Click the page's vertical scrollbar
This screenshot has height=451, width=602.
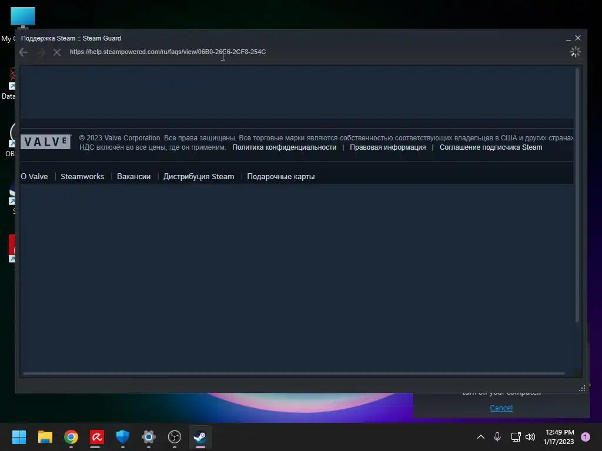(577, 195)
